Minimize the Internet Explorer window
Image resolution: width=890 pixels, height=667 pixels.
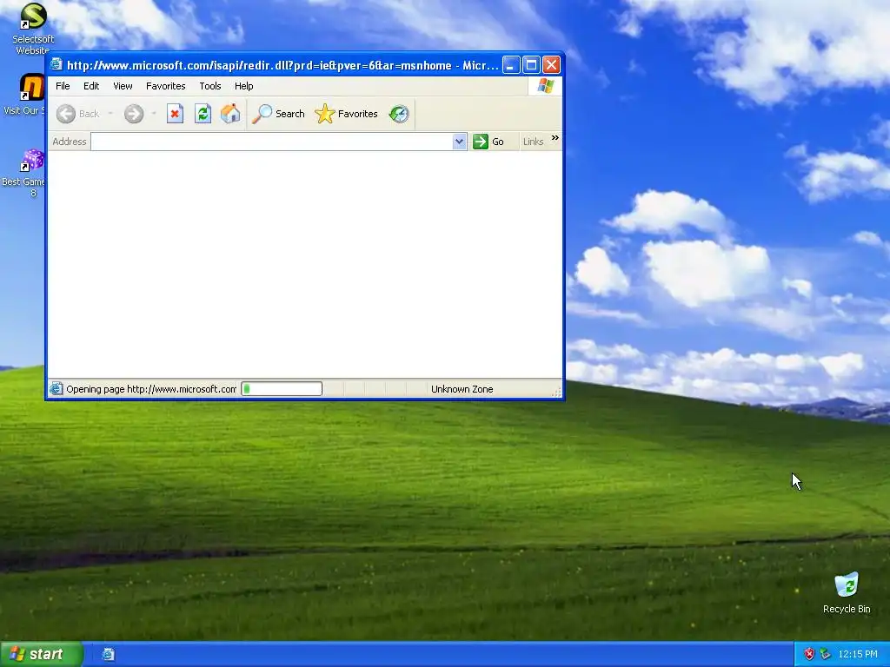(x=511, y=65)
